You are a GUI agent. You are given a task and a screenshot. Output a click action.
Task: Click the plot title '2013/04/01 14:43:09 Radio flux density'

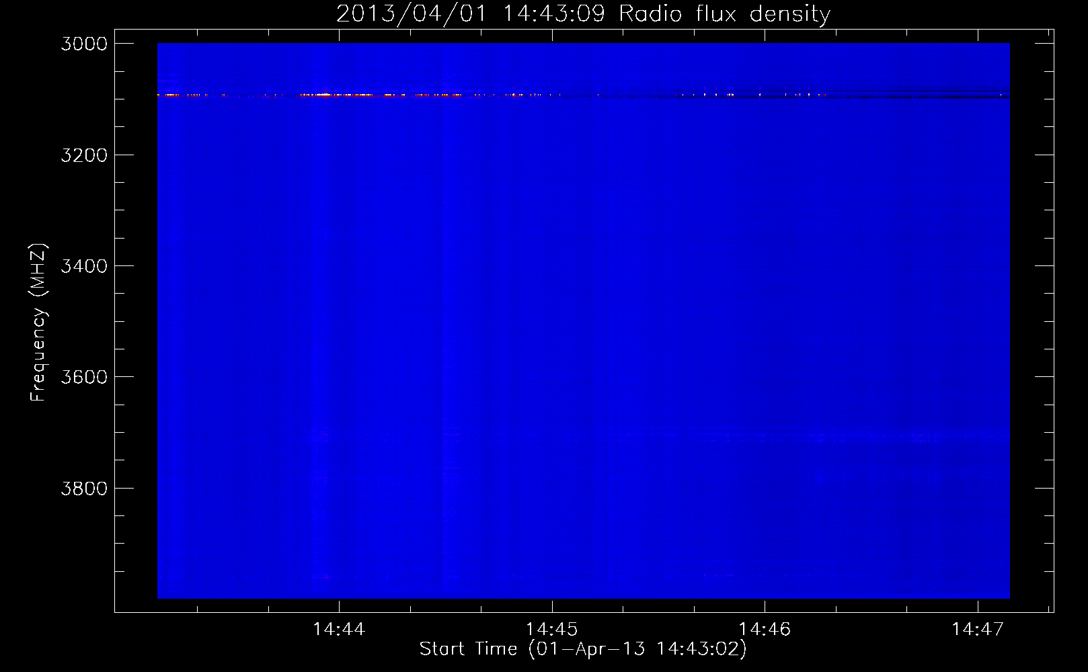(584, 14)
